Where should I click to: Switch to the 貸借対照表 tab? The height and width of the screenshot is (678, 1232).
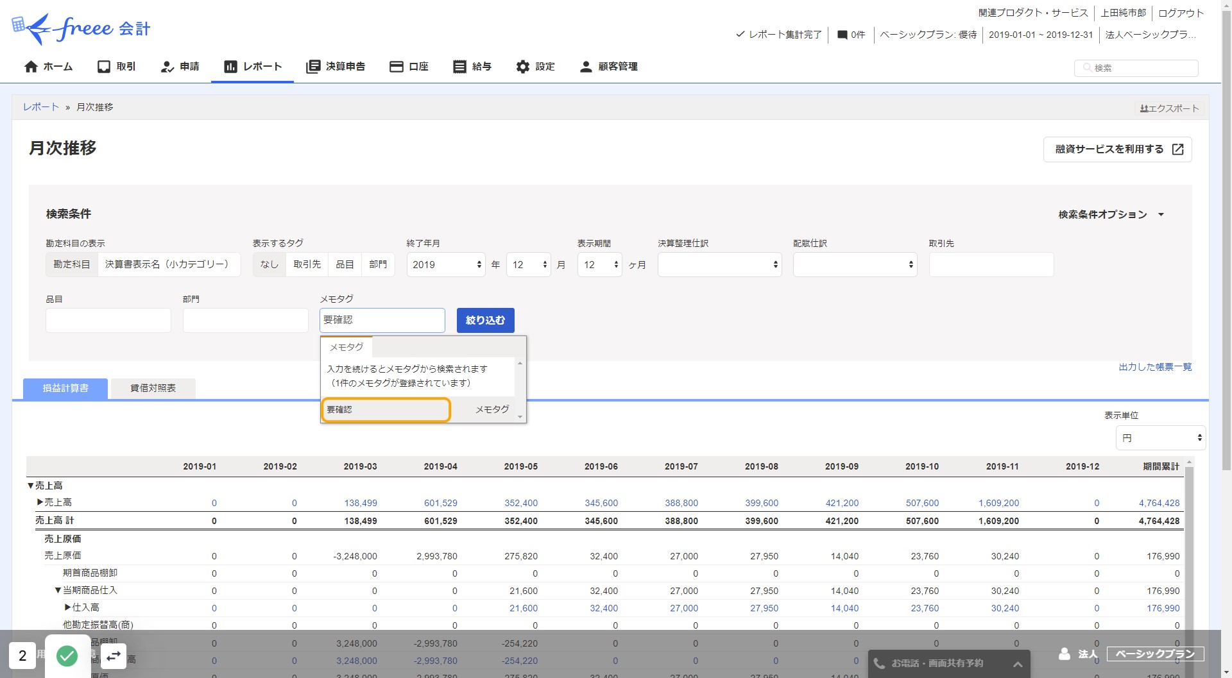click(x=153, y=389)
